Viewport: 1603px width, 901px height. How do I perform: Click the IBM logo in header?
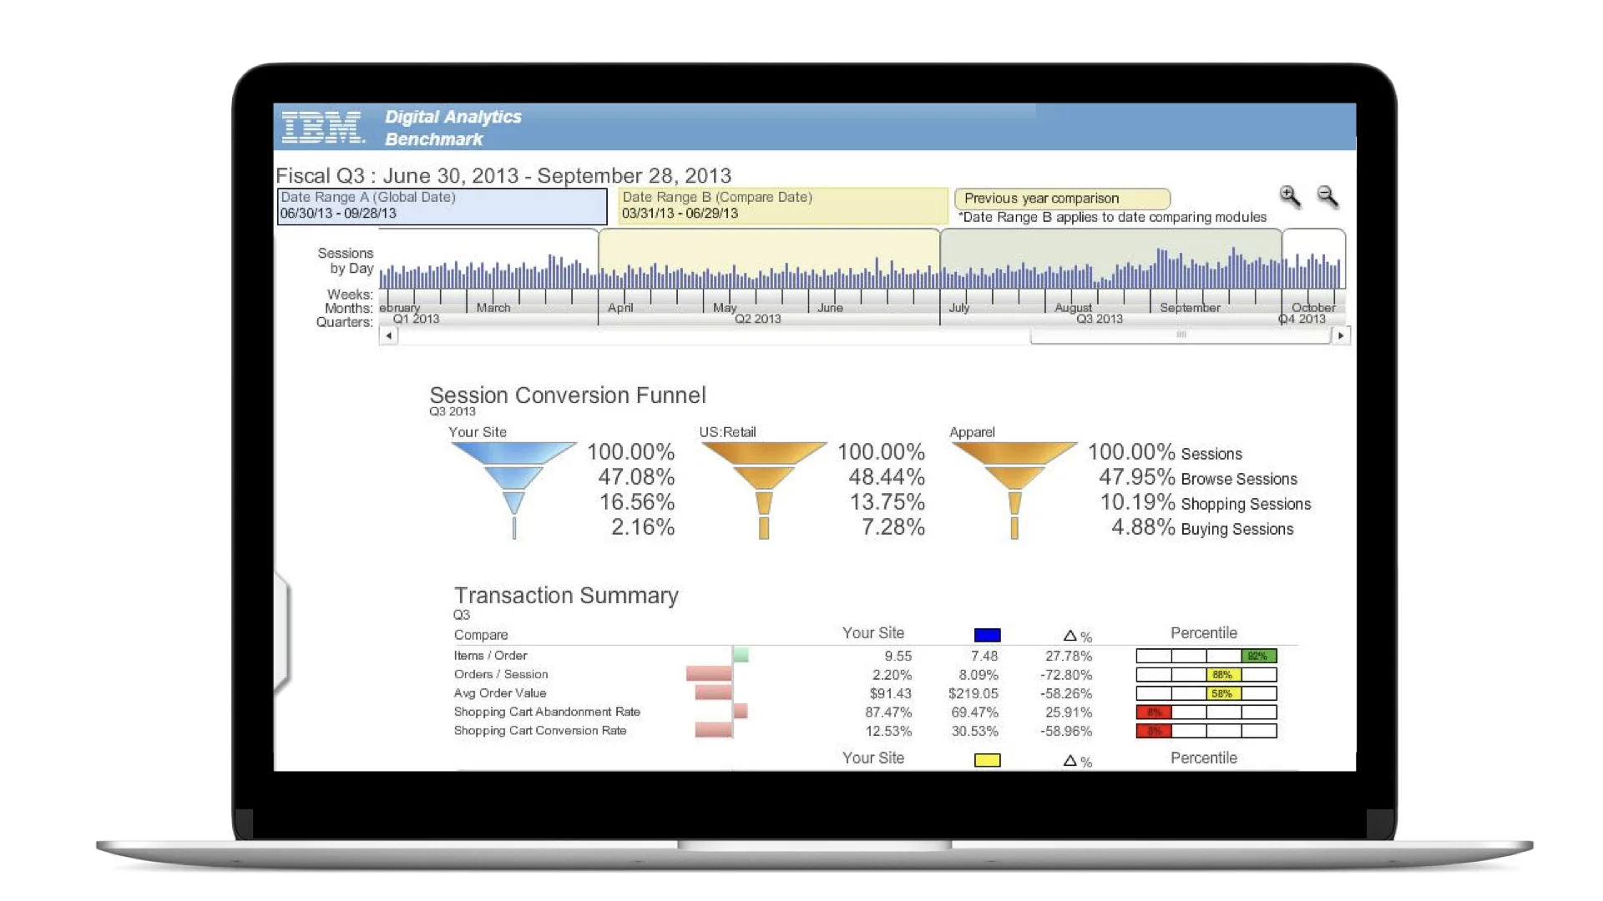pos(323,127)
